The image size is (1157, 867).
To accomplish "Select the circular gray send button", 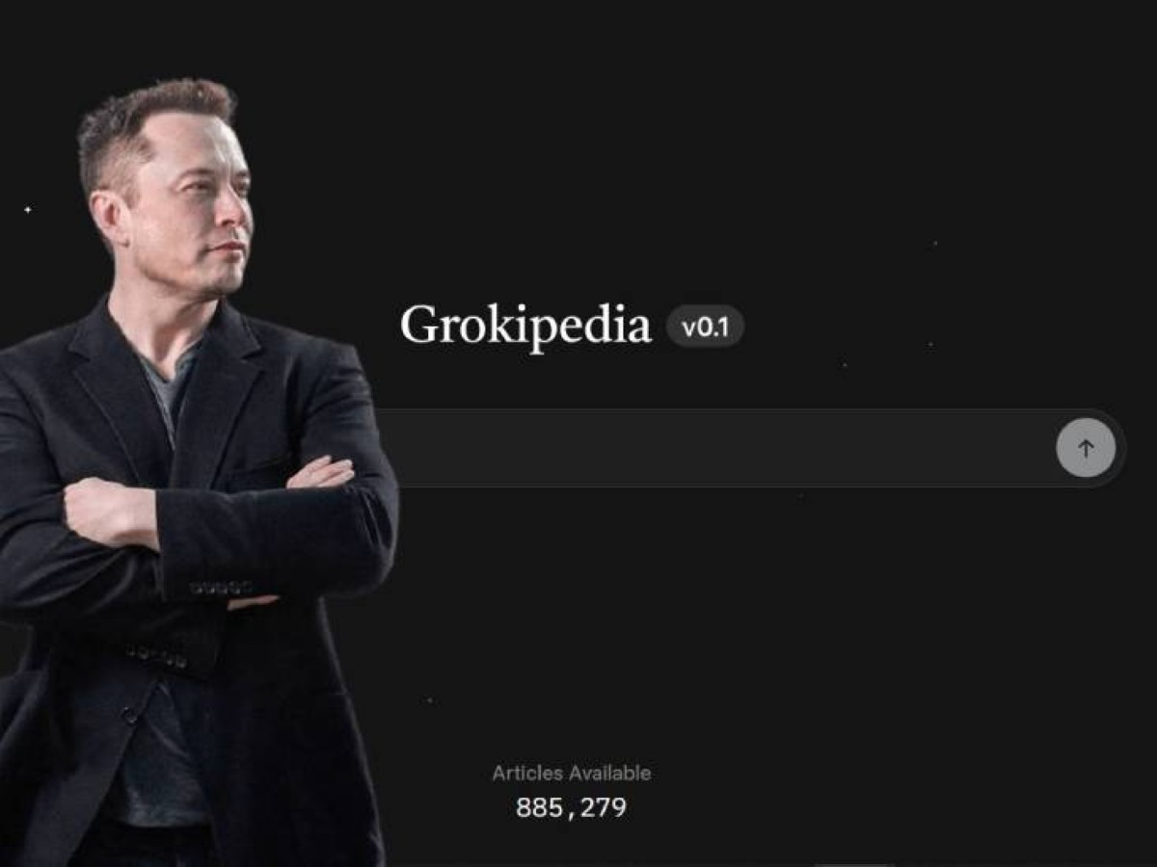I will 1086,448.
